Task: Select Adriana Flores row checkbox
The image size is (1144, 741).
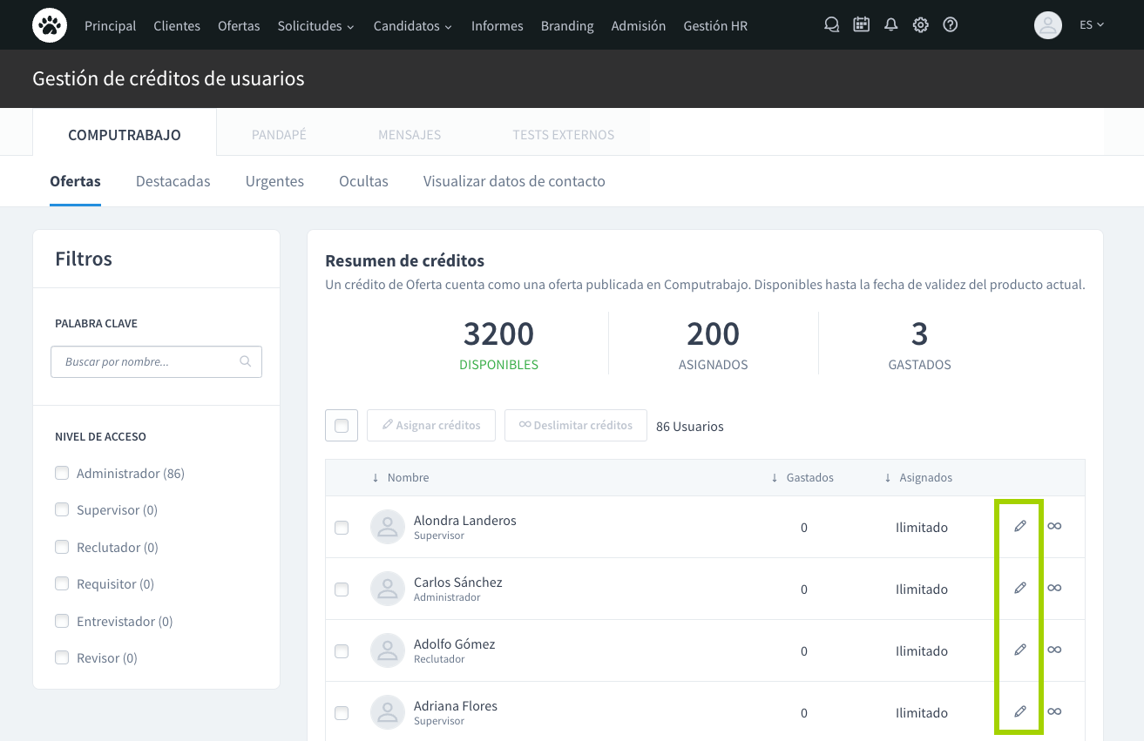Action: click(x=342, y=713)
